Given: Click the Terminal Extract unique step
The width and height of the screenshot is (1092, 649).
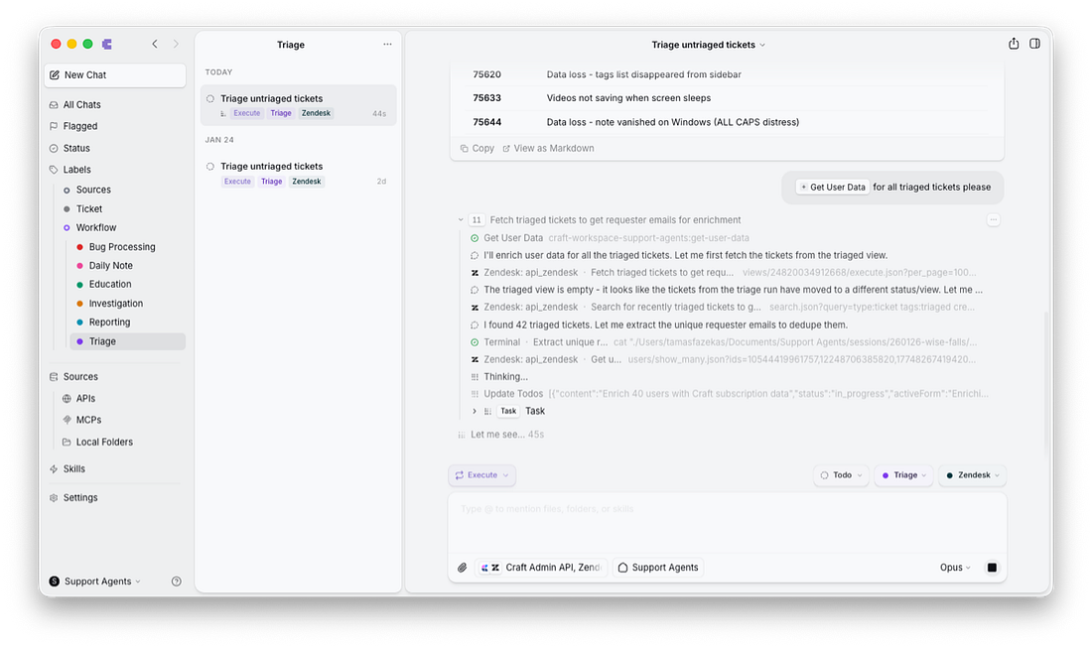Looking at the screenshot, I should [x=725, y=342].
